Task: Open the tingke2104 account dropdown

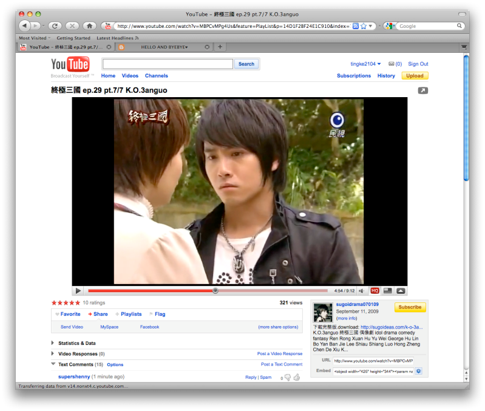Action: [x=365, y=64]
